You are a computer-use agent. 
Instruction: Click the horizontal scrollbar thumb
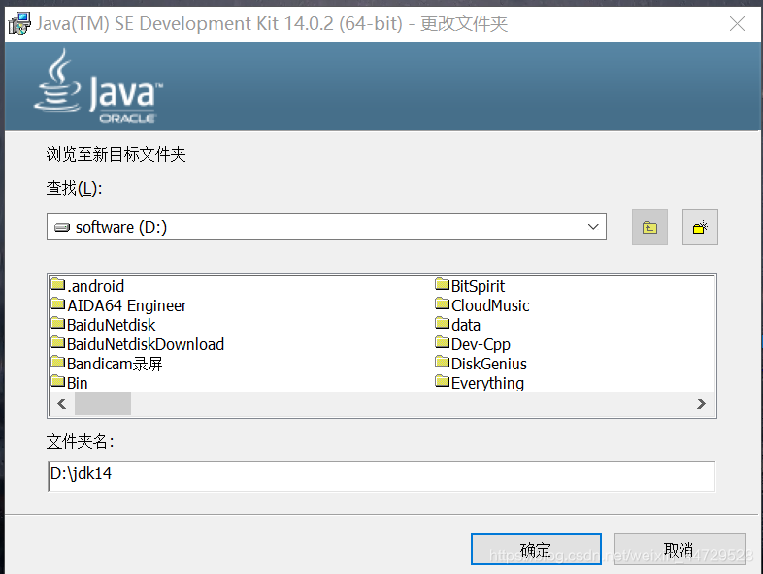coord(103,403)
